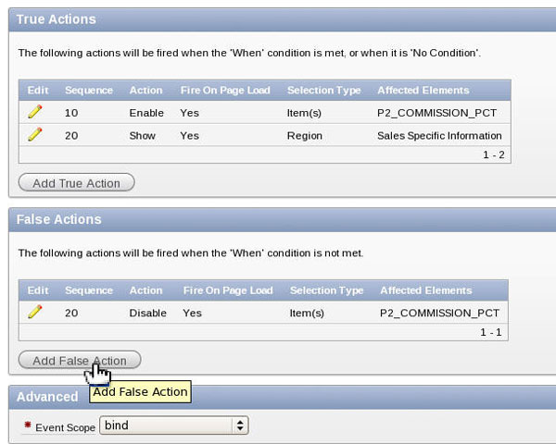The image size is (556, 444).
Task: Select P2_COMMISSION_PCT in the True Actions table
Action: coord(431,113)
